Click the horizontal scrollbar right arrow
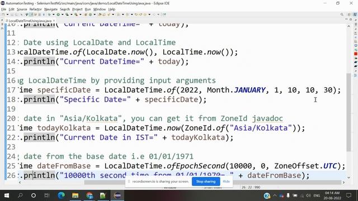The image size is (358, 201). (x=343, y=183)
